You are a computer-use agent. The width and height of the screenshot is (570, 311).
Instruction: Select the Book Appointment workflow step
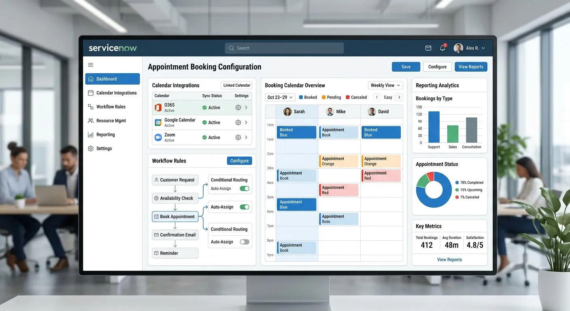175,217
